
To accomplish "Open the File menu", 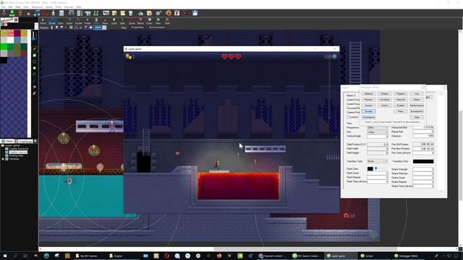I will coord(3,6).
